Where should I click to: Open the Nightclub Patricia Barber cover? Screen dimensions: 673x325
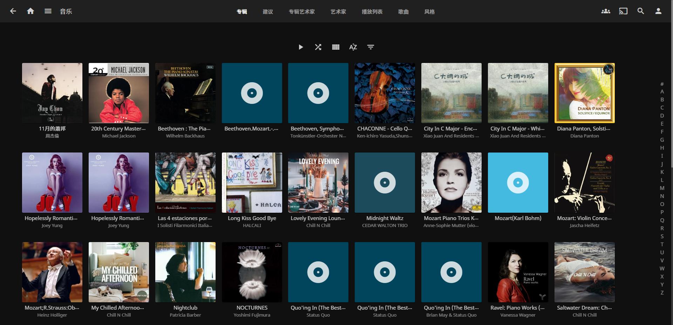coord(185,272)
